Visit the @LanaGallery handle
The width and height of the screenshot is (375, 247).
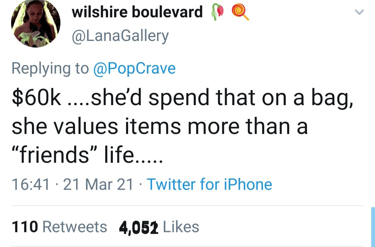(x=120, y=36)
